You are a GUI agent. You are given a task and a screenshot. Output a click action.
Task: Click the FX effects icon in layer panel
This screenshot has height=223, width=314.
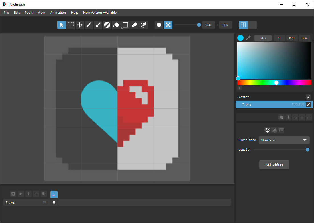tap(267, 130)
